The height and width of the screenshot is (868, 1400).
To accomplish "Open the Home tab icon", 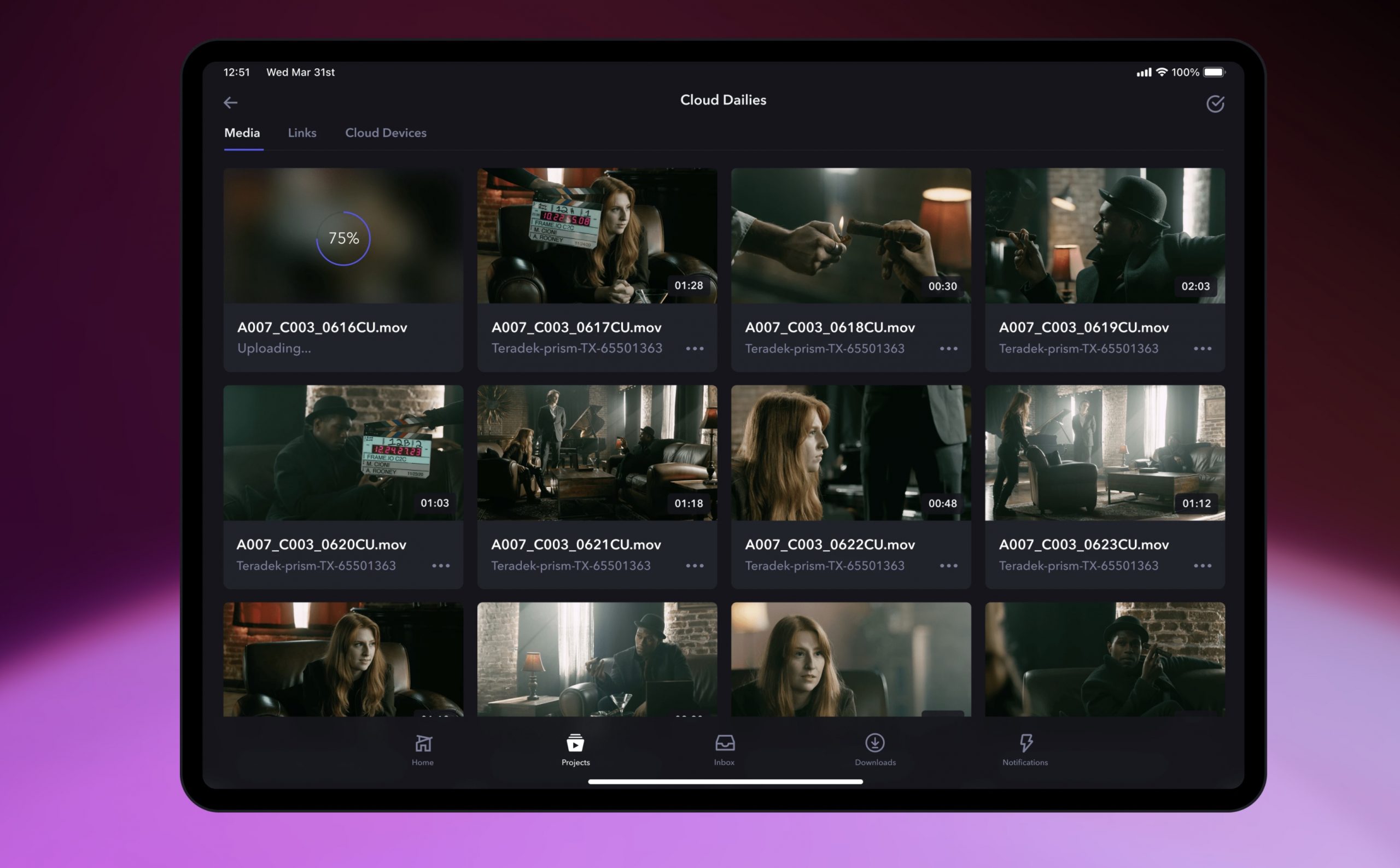I will (423, 744).
